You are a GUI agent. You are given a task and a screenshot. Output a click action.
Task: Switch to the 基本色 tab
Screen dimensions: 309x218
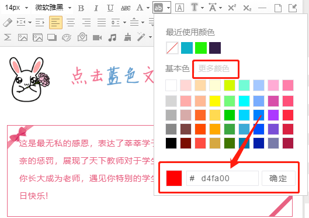pos(177,68)
